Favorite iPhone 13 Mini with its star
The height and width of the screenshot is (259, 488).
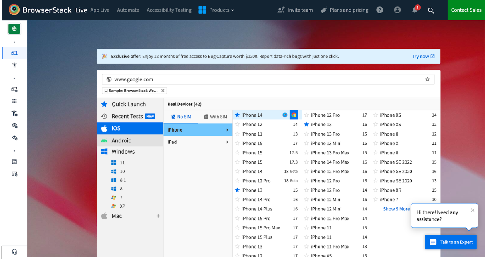[307, 143]
